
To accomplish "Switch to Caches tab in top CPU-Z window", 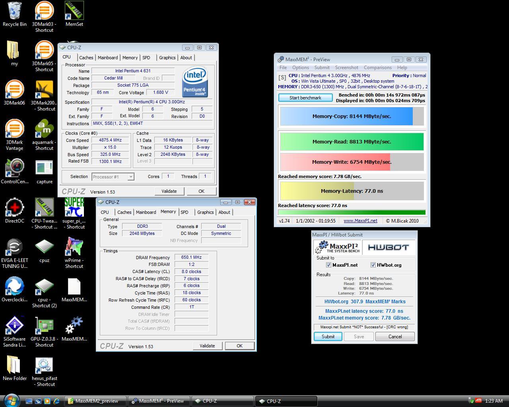I will [x=86, y=58].
